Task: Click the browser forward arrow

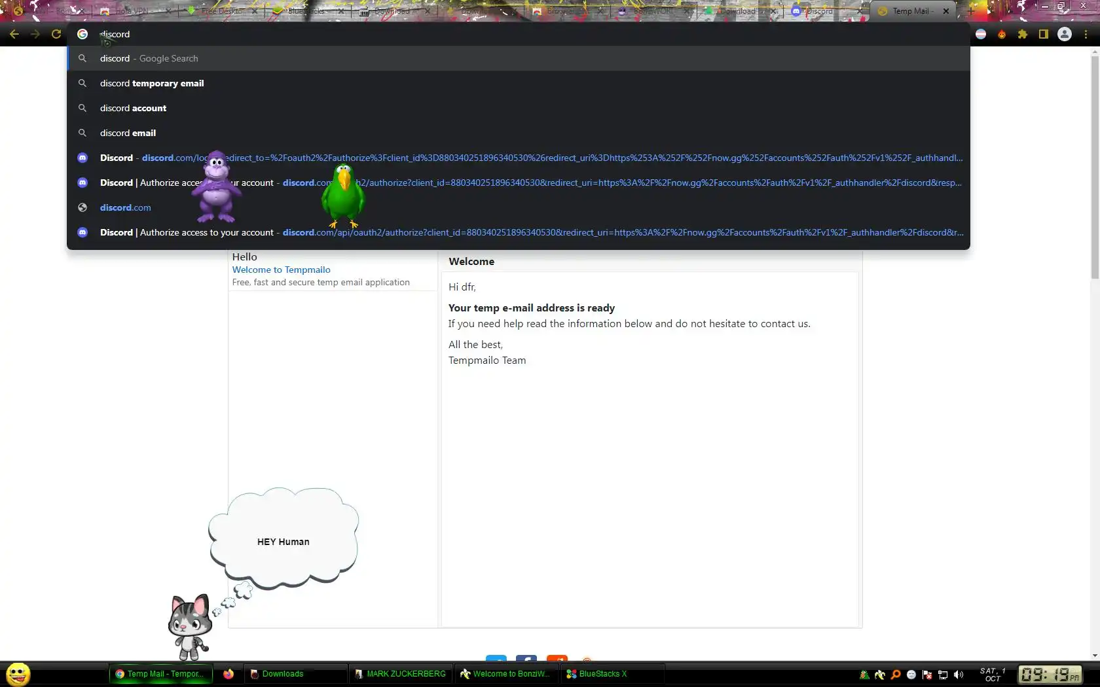Action: pyautogui.click(x=35, y=34)
